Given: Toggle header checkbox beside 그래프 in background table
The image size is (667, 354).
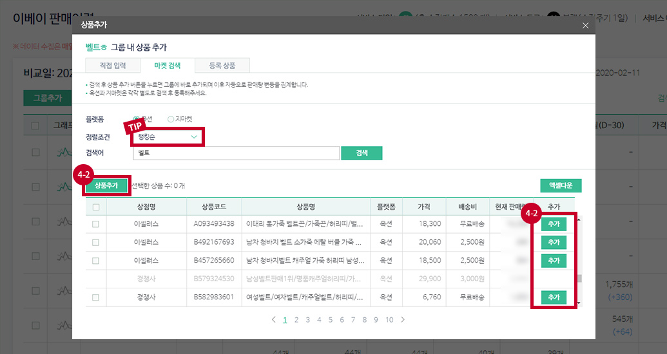Looking at the screenshot, I should 35,126.
